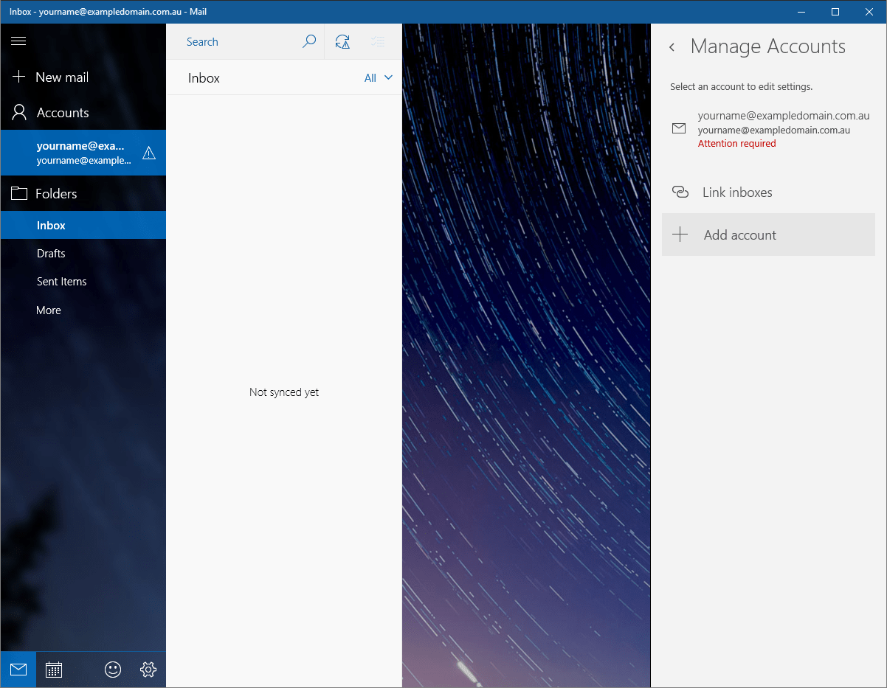The height and width of the screenshot is (688, 887).
Task: Go back from Manage Accounts panel
Action: (672, 47)
